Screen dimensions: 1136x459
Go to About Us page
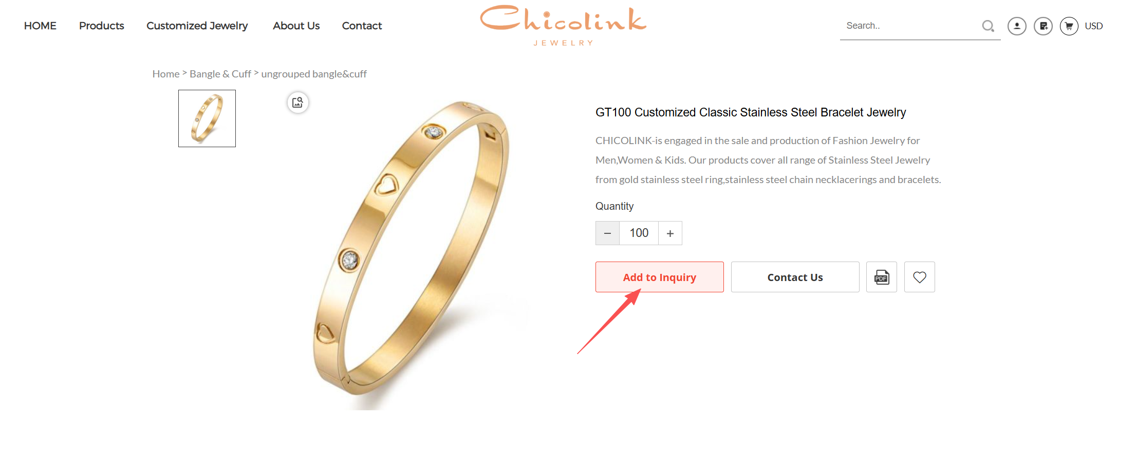296,26
